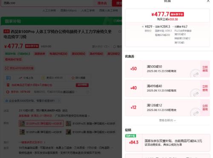The width and height of the screenshot is (213, 158).
Task: Click the red button in the red envelope row
Action: coord(82,85)
